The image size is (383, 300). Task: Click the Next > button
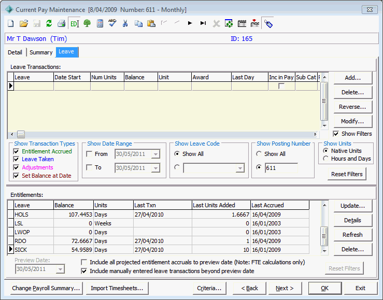pos(285,288)
